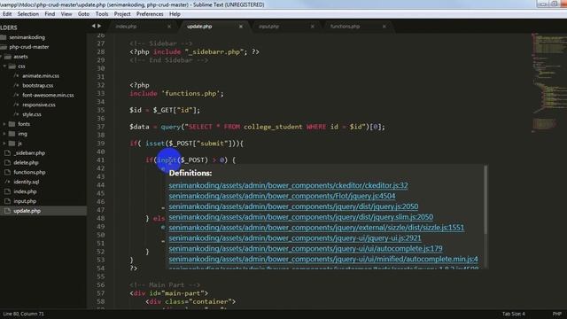Open functions.php in sidebar
The width and height of the screenshot is (567, 319).
(x=29, y=173)
